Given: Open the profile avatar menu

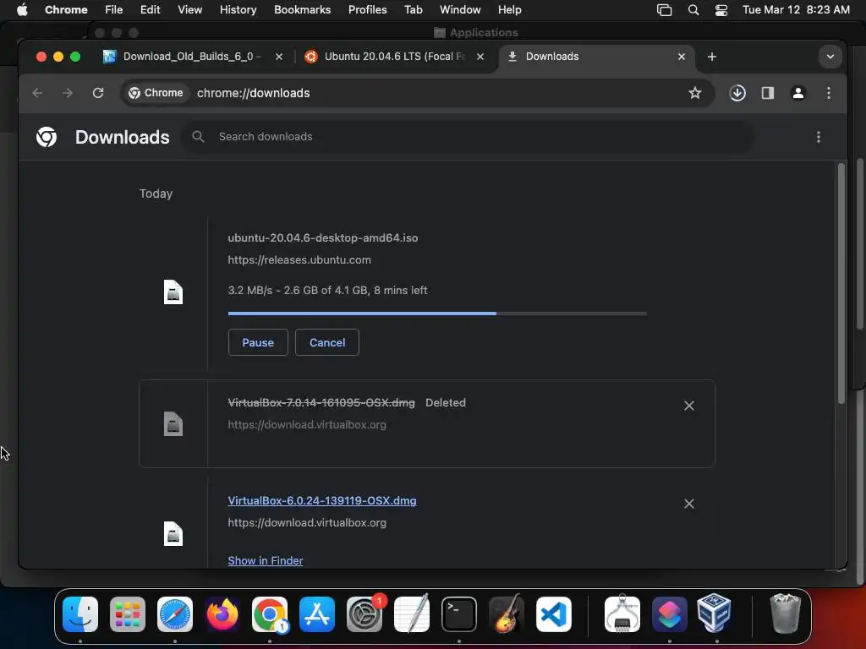Looking at the screenshot, I should [798, 93].
